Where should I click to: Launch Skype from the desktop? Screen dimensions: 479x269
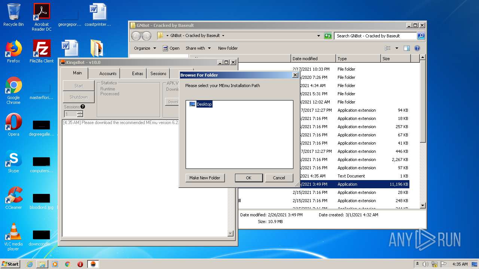(13, 161)
